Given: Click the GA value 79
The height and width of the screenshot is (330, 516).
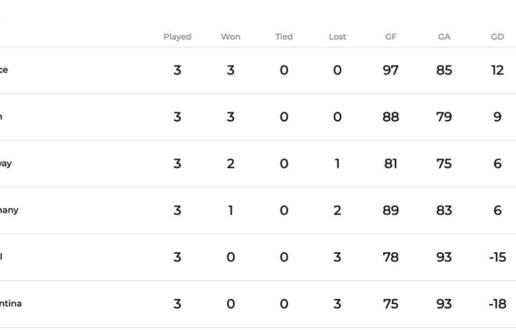Looking at the screenshot, I should pos(444,117).
